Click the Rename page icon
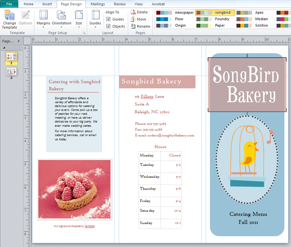 (x=133, y=26)
